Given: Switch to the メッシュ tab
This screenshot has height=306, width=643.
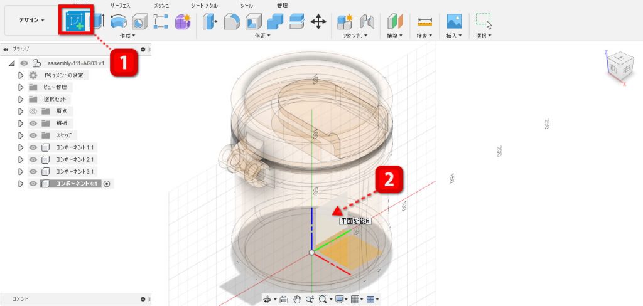Looking at the screenshot, I should point(161,5).
